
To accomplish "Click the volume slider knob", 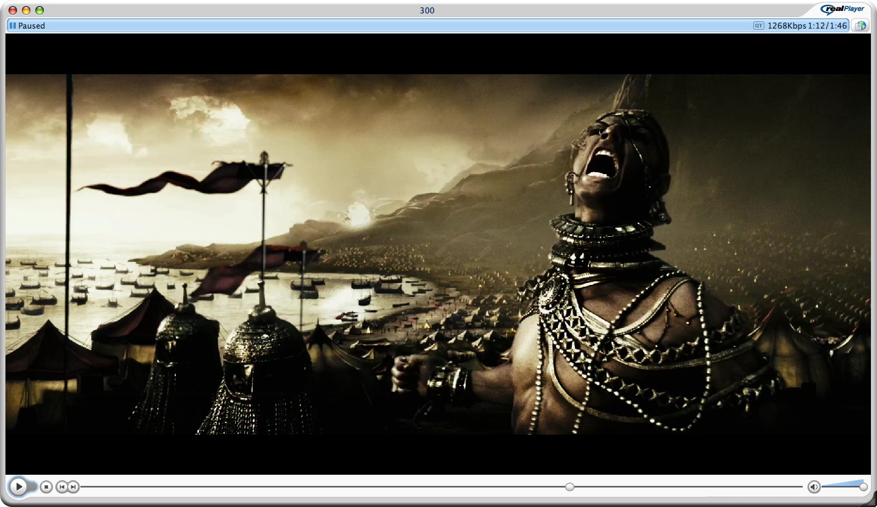I will (863, 486).
